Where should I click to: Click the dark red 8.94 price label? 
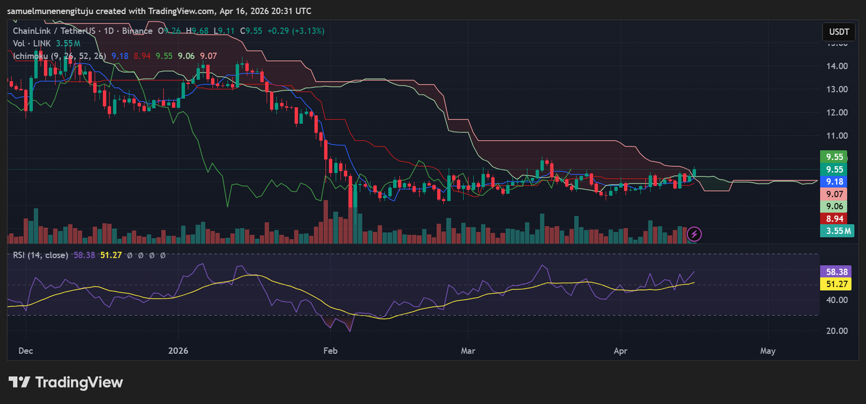point(834,219)
